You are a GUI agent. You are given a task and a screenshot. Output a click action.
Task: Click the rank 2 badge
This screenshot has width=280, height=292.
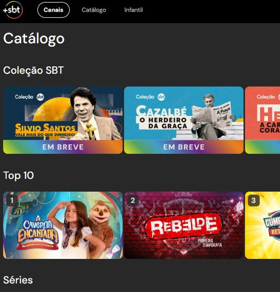133,200
